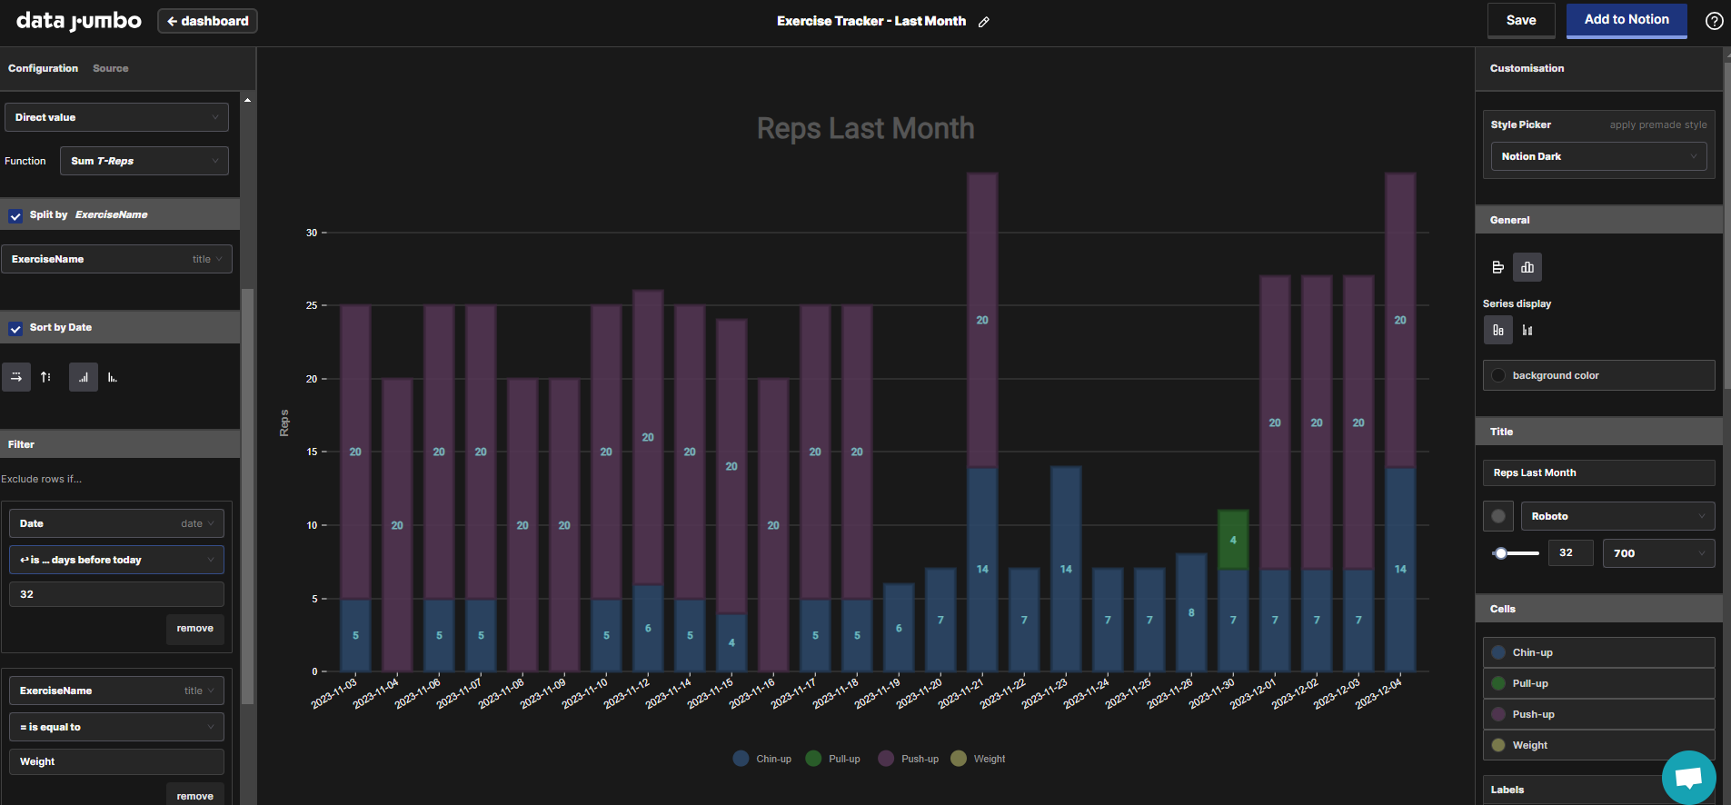Open the Weight cell color swatch

(x=1498, y=745)
